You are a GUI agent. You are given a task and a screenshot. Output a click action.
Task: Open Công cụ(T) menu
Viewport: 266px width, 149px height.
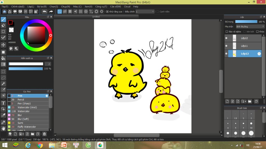coord(101,6)
